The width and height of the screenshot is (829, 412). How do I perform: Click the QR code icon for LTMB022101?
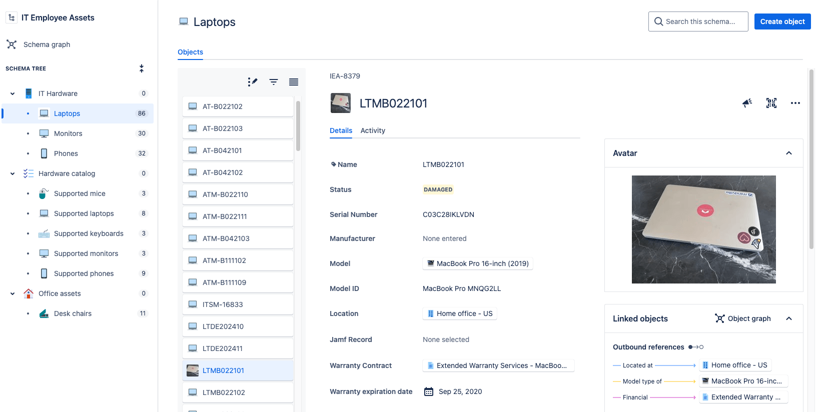tap(771, 103)
